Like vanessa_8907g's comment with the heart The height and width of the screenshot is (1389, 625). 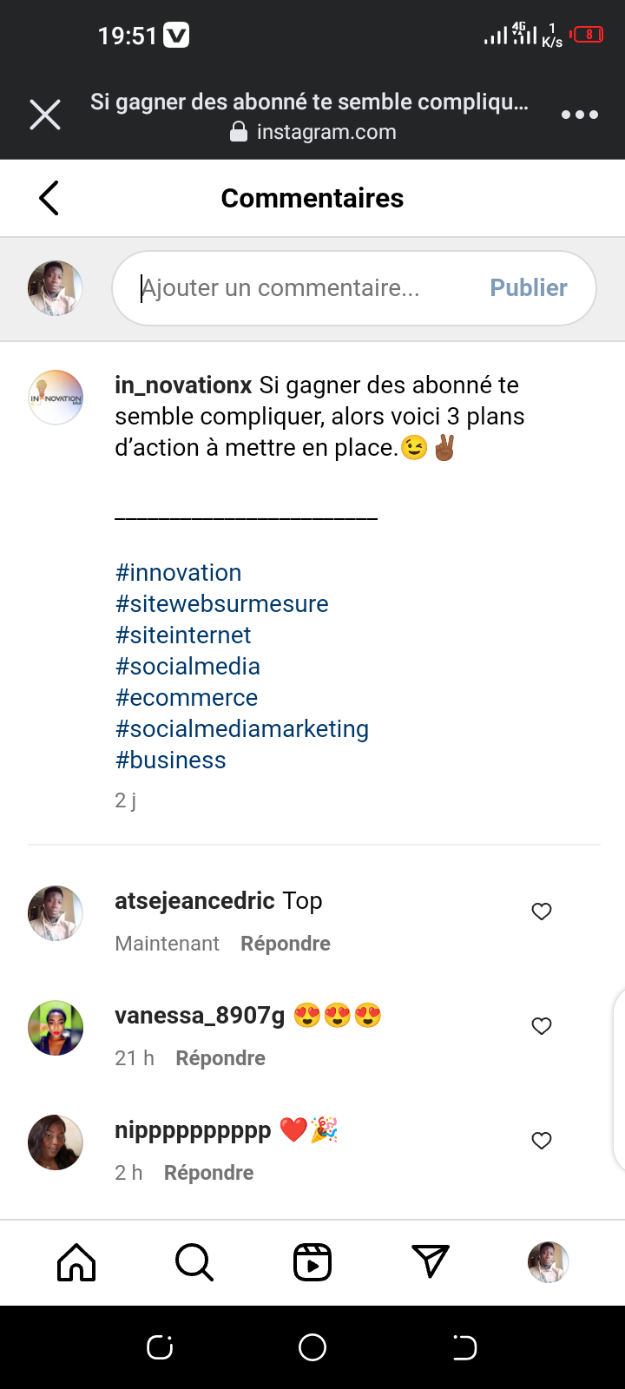click(542, 1026)
